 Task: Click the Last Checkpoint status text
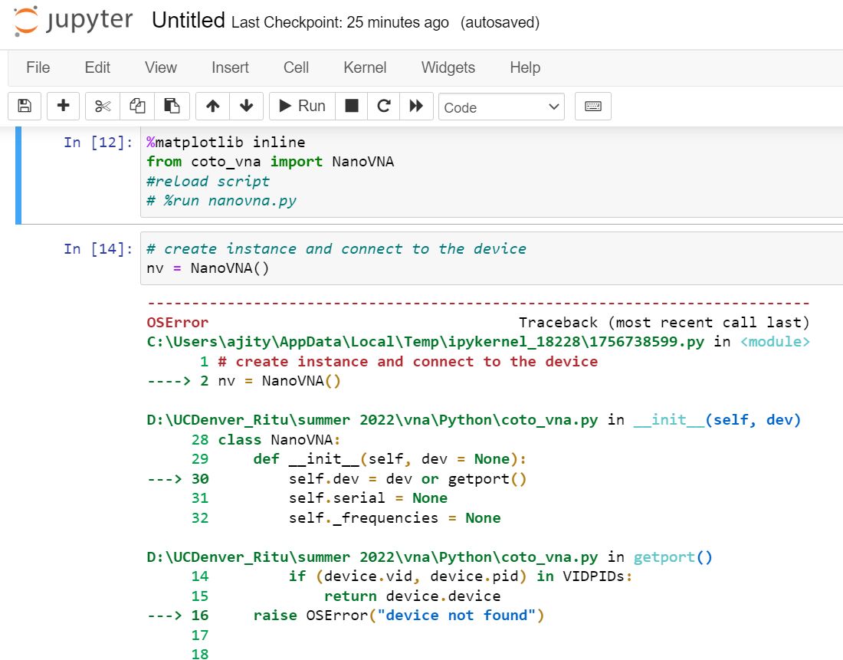(339, 22)
